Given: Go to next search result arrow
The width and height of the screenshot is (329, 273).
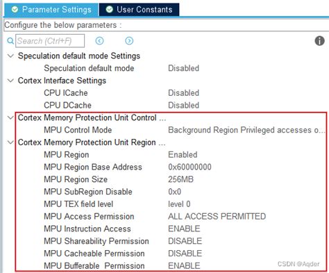Looking at the screenshot, I should (x=129, y=41).
